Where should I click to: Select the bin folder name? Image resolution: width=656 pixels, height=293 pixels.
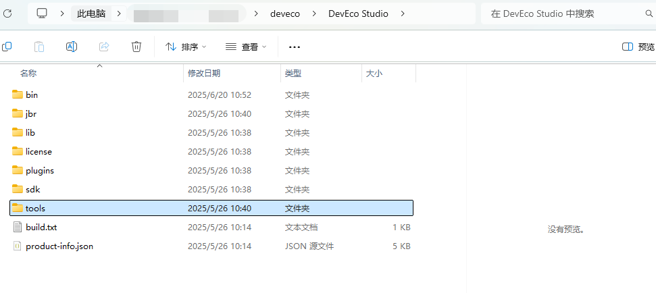pyautogui.click(x=32, y=95)
